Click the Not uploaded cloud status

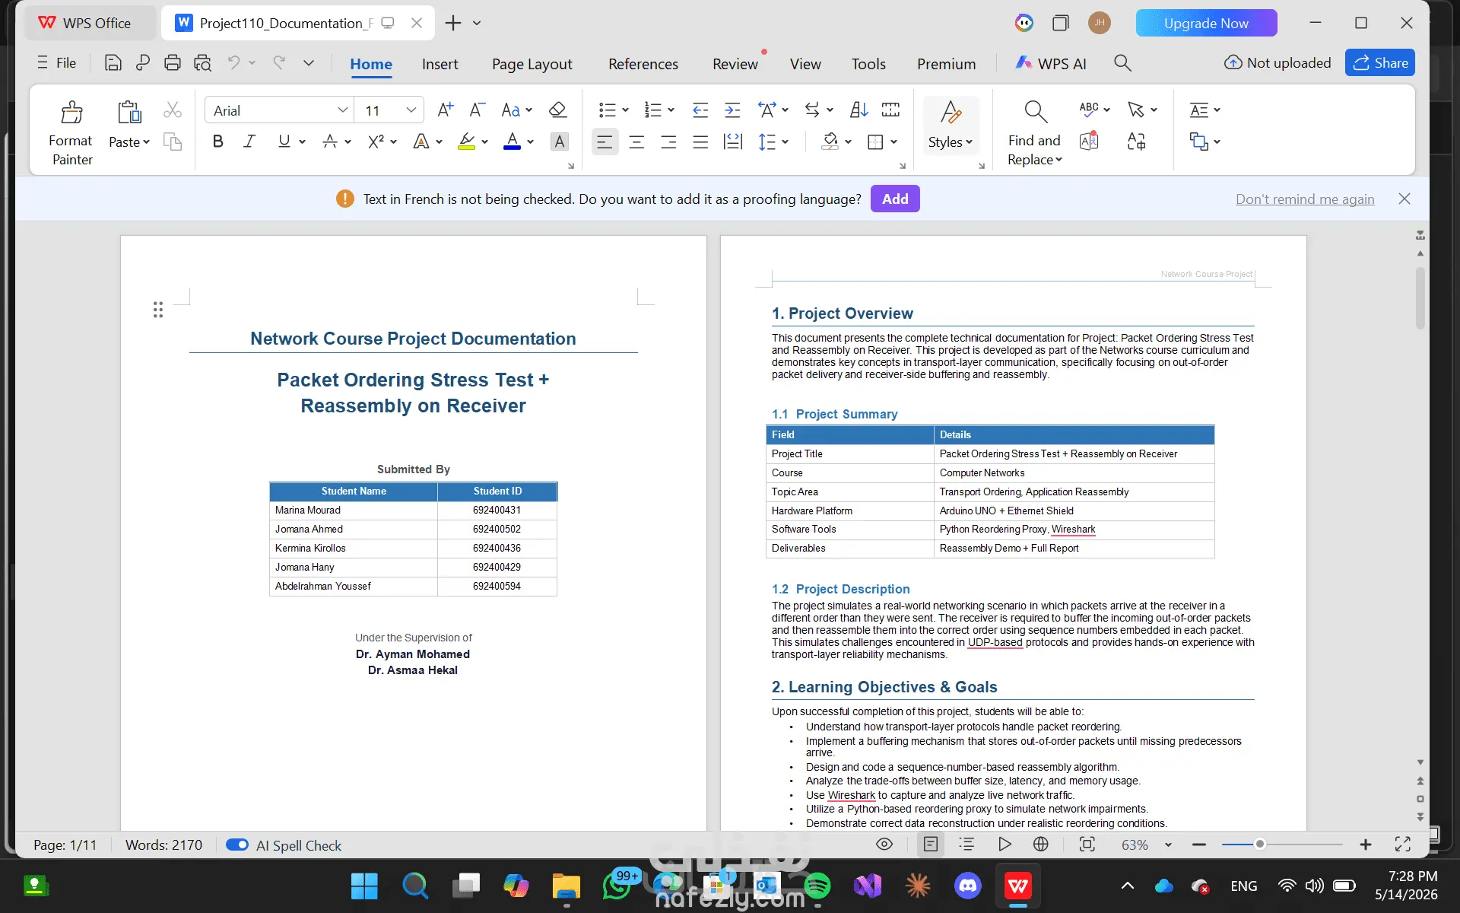1277,63
